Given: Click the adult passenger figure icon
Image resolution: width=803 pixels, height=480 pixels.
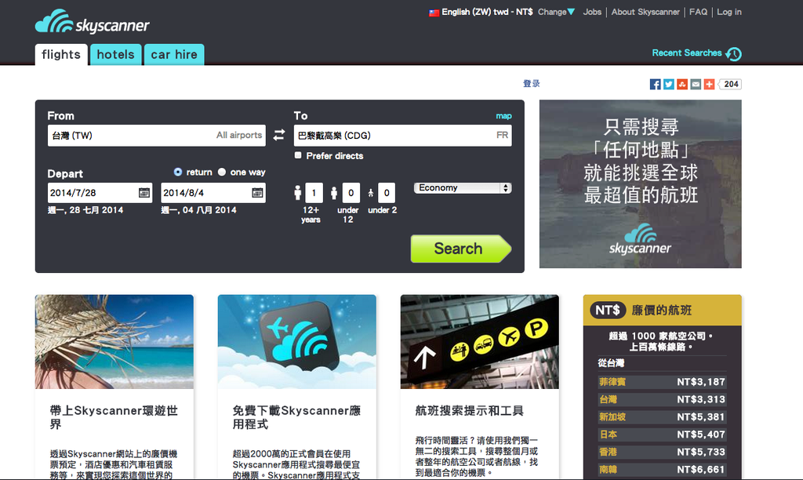Looking at the screenshot, I should 297,193.
